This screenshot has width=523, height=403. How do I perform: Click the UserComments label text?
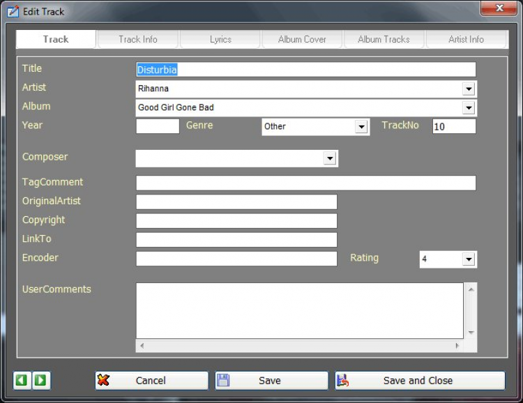click(56, 289)
